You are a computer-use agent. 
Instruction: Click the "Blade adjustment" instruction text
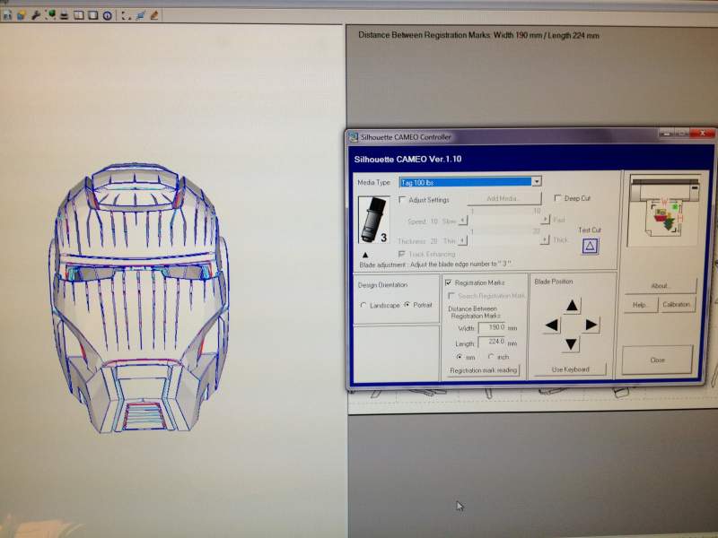click(435, 265)
